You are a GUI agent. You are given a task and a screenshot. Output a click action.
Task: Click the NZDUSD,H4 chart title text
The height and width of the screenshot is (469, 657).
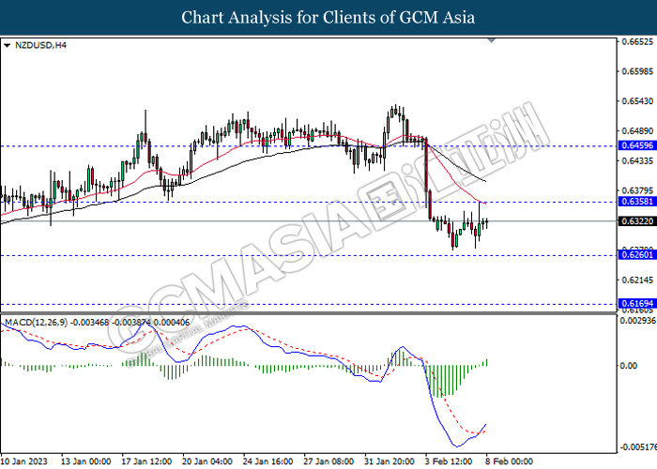coord(40,45)
